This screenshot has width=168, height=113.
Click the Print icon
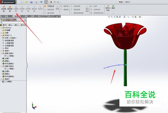(36, 2)
